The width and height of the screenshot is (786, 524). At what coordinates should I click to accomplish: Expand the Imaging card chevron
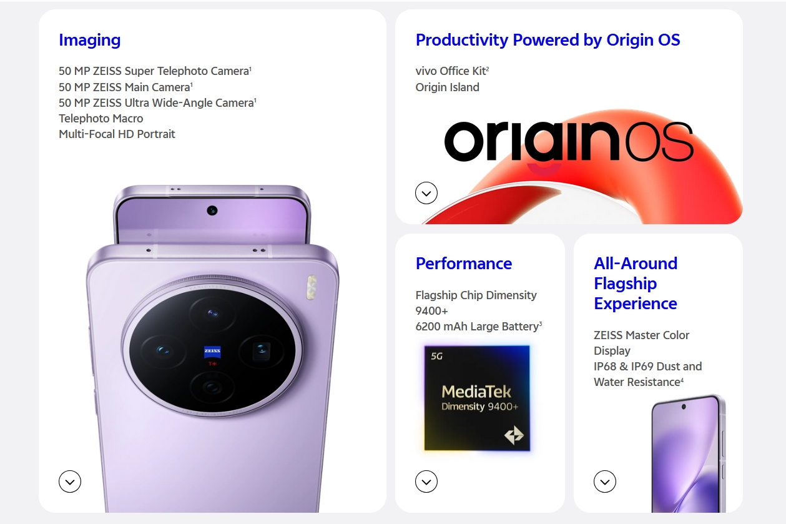point(70,482)
